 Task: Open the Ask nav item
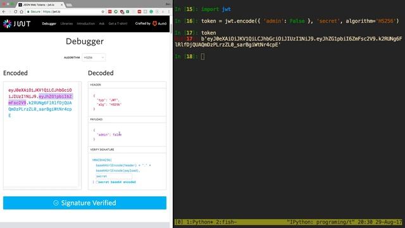tap(102, 23)
